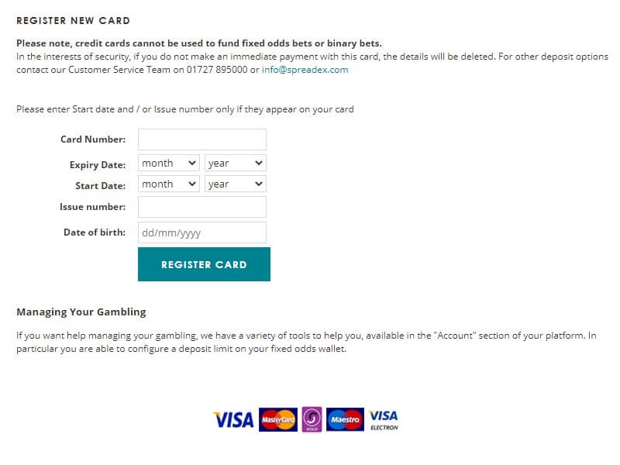
Task: Open the Start Date year dropdown
Action: [x=236, y=184]
